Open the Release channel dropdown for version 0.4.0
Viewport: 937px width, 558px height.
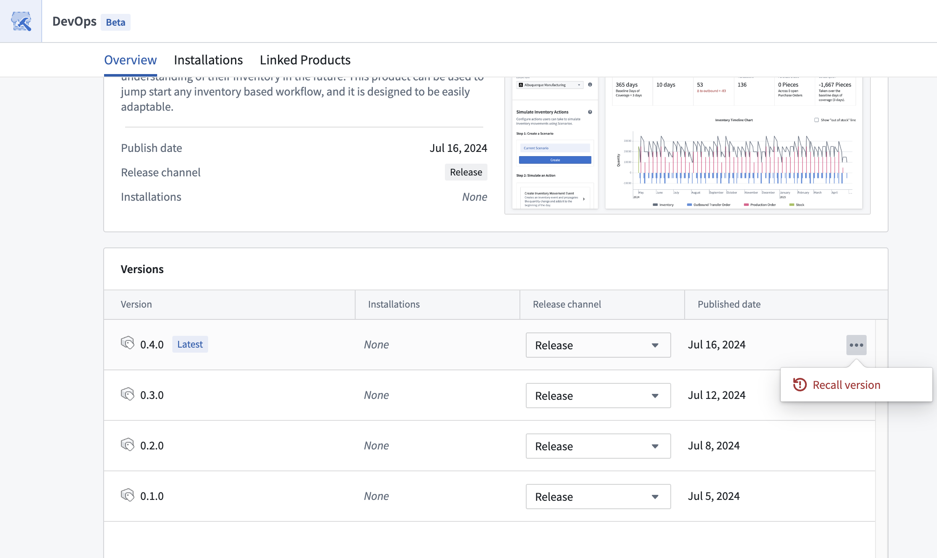[x=598, y=345]
